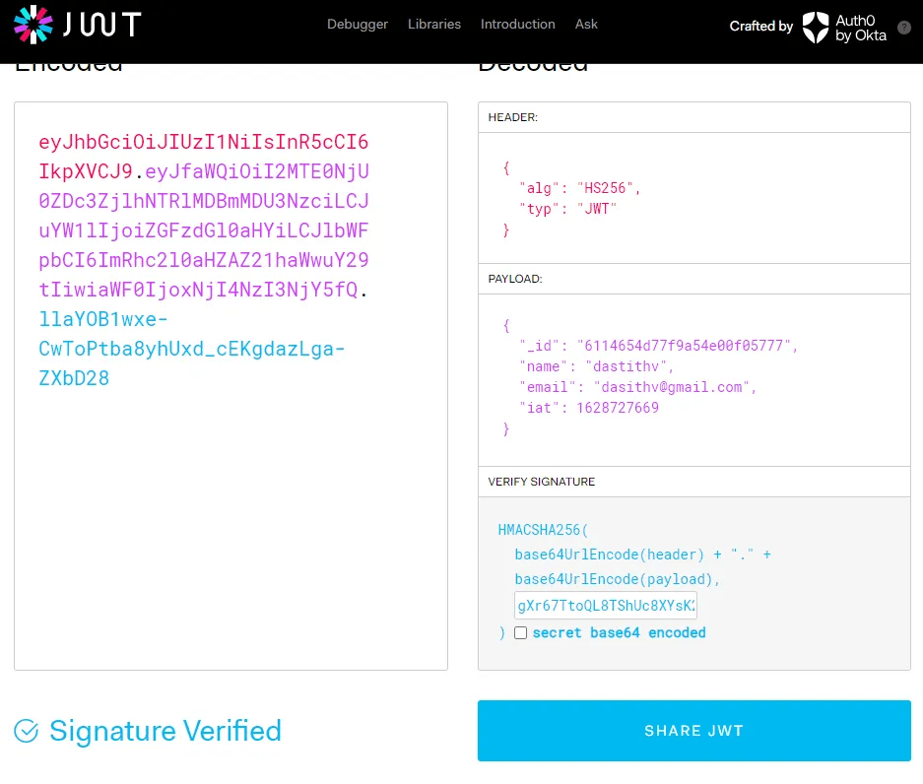Screen dimensions: 923x784
Task: Open the Introduction nav link
Action: (517, 24)
